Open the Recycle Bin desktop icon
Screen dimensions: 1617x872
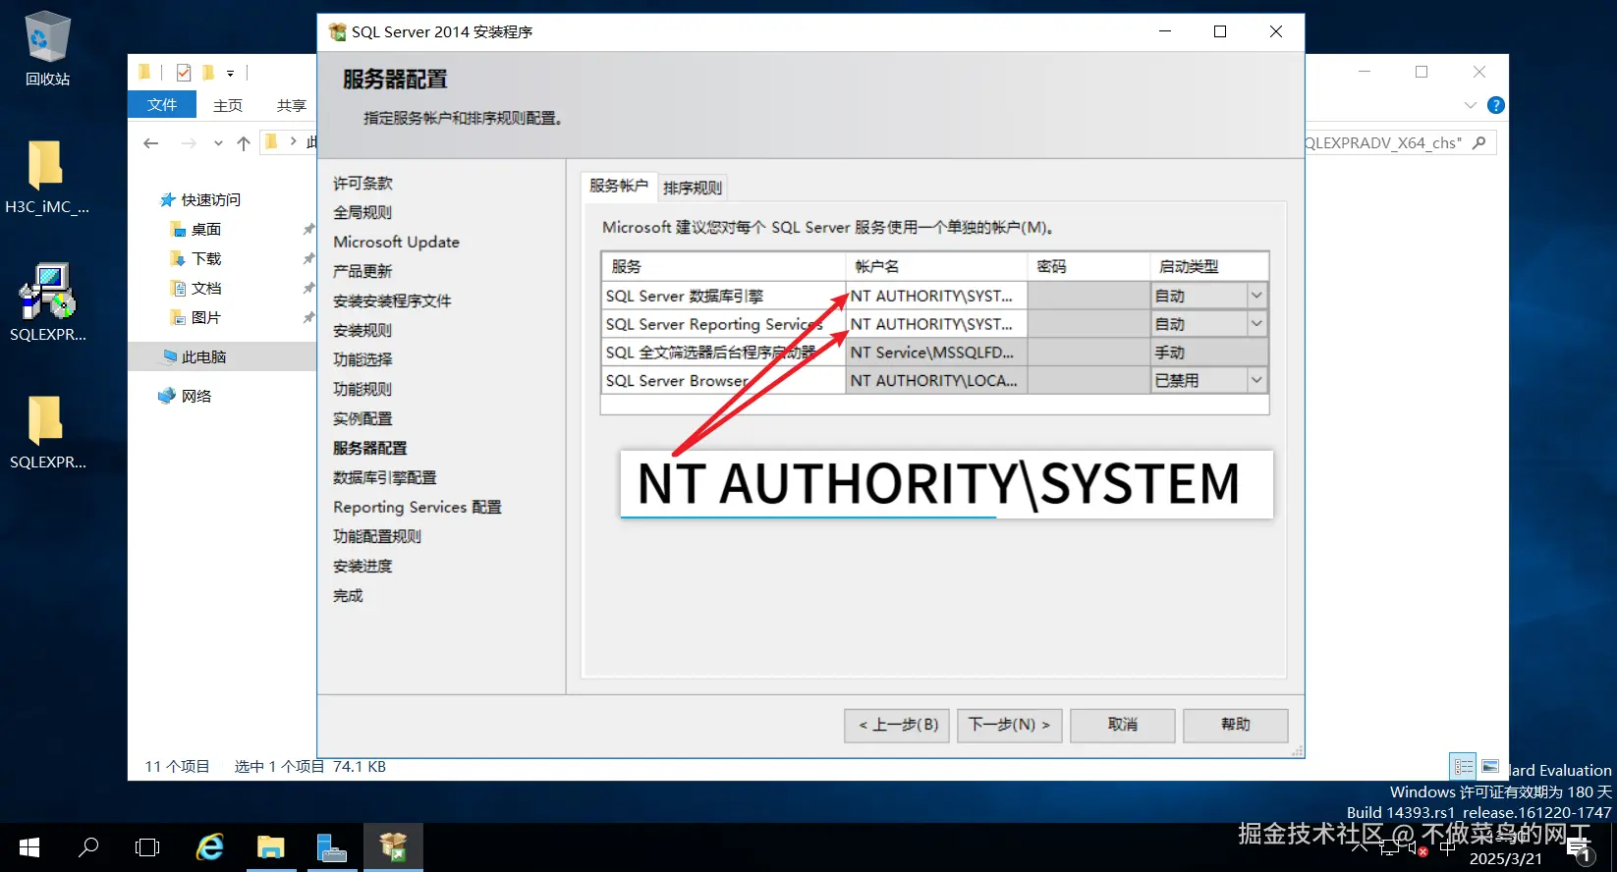click(46, 48)
